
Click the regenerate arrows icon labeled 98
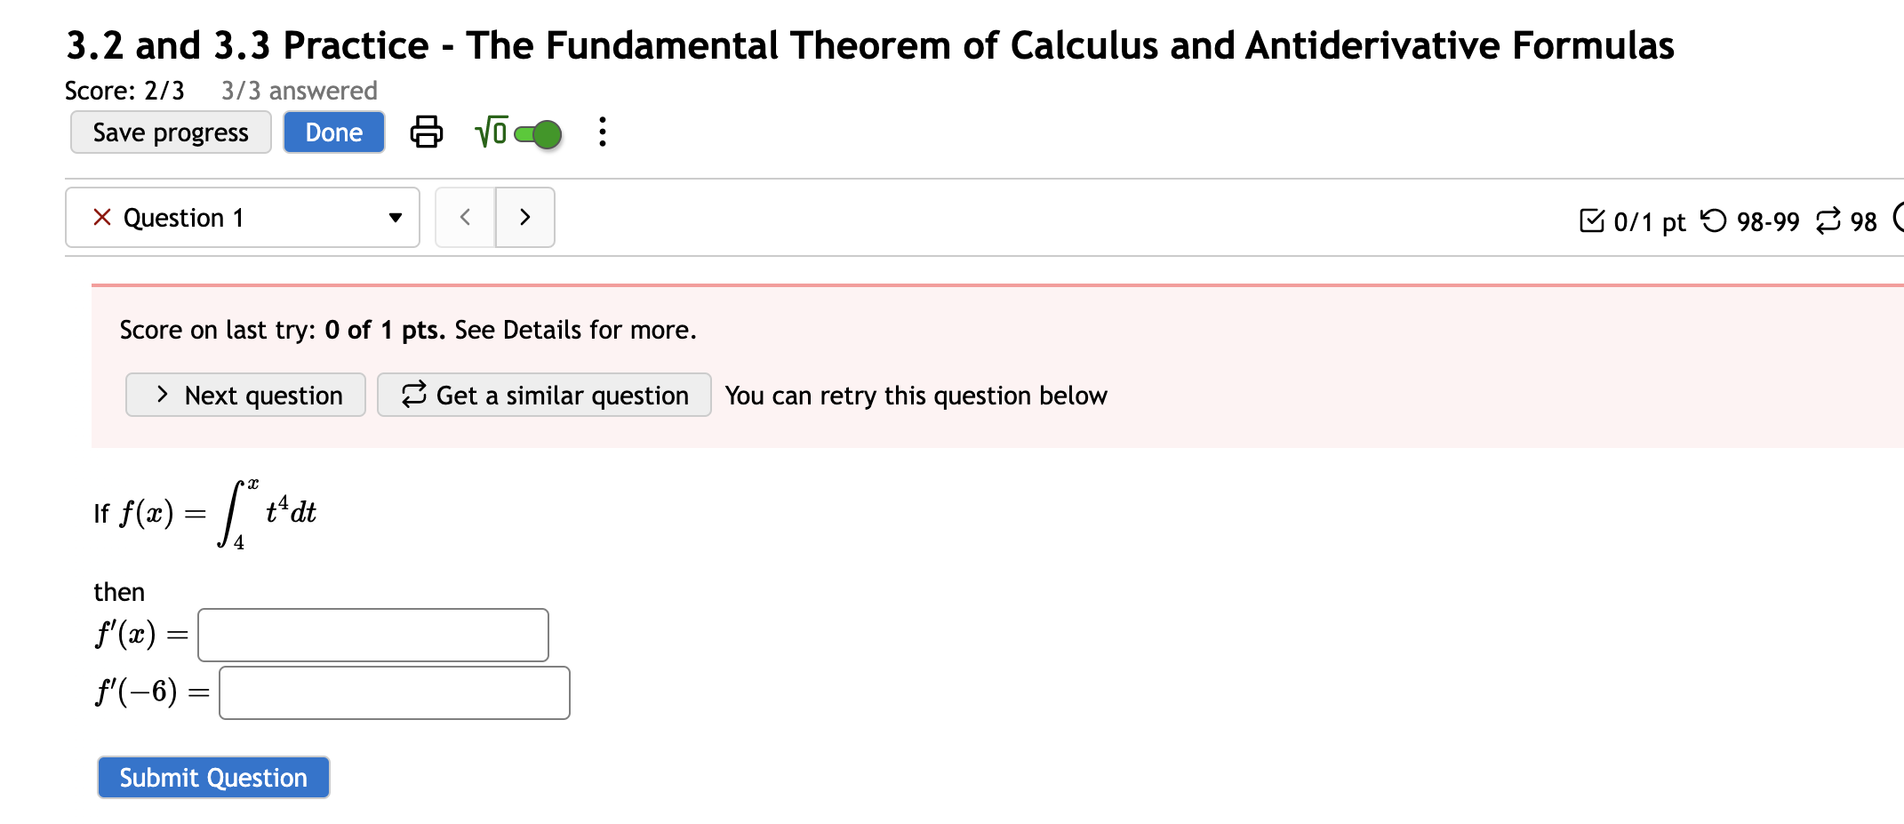point(1828,221)
